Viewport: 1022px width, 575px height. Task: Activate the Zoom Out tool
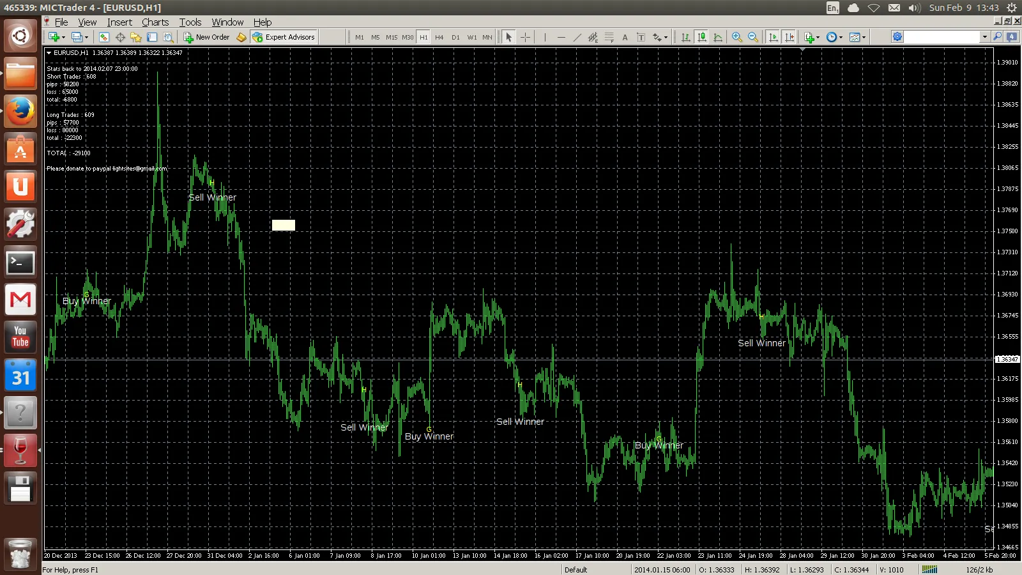752,37
